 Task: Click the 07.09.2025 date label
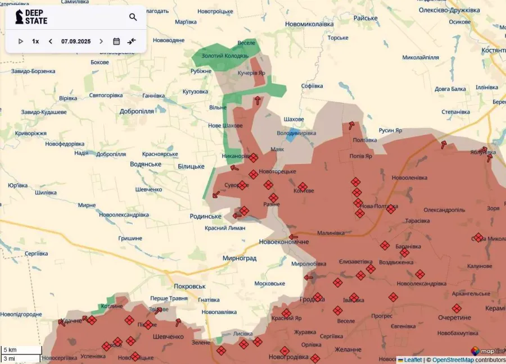[x=76, y=41]
